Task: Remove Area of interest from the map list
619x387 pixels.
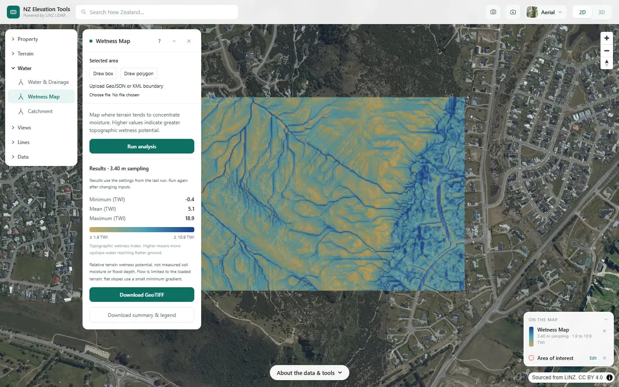Action: point(604,358)
